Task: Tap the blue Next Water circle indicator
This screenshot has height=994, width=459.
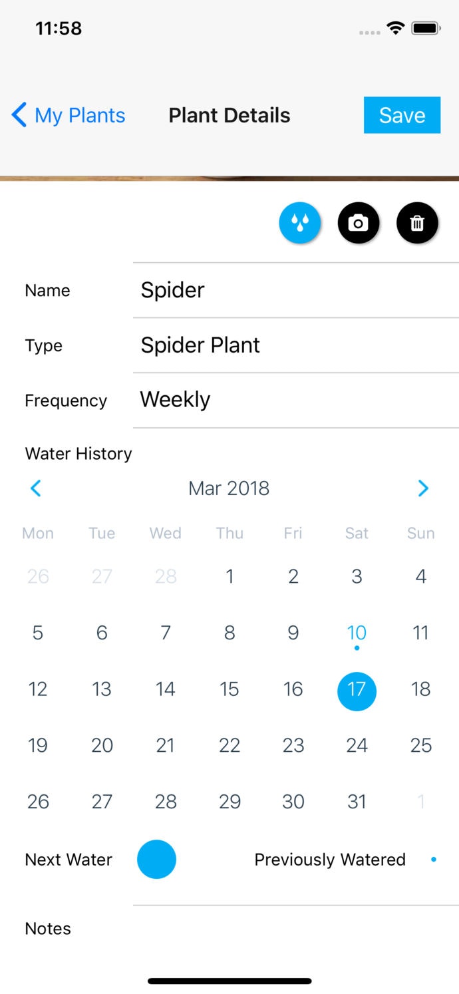Action: [x=156, y=859]
